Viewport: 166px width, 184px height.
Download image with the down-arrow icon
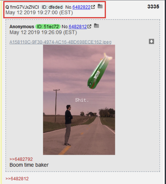pos(151,41)
